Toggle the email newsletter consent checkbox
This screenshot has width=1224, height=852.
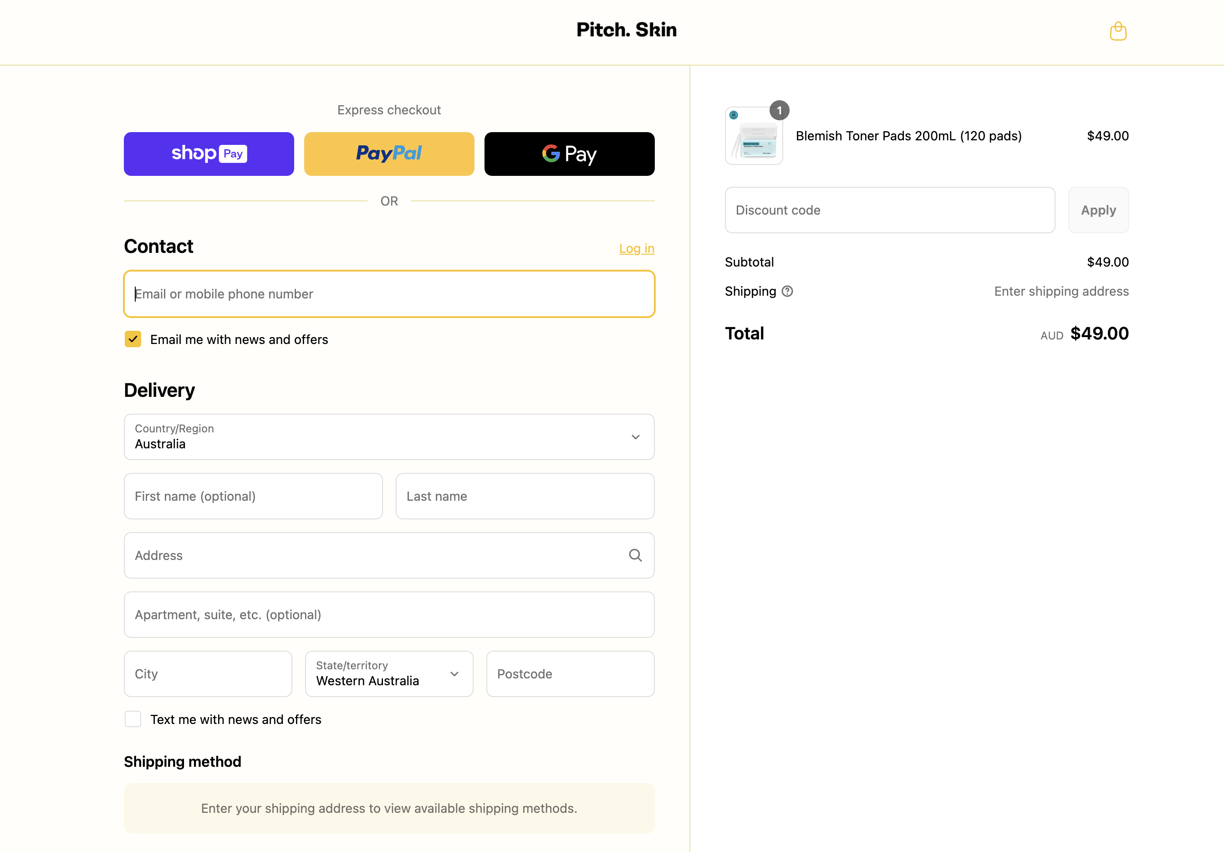[x=133, y=339]
